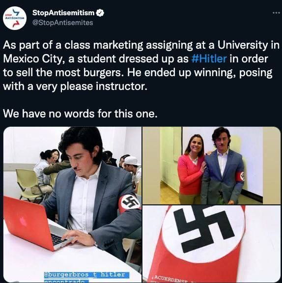The image size is (282, 283).
Task: Enlarge the armband close-up photo
Action: (x=211, y=244)
